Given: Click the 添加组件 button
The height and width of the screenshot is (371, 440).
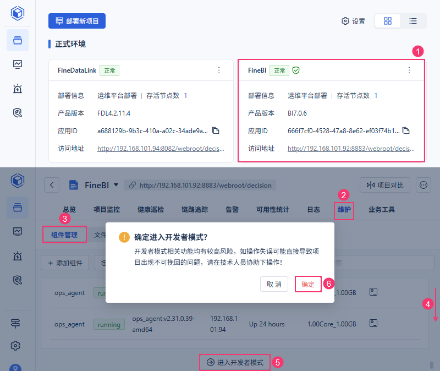Looking at the screenshot, I should click(x=65, y=263).
